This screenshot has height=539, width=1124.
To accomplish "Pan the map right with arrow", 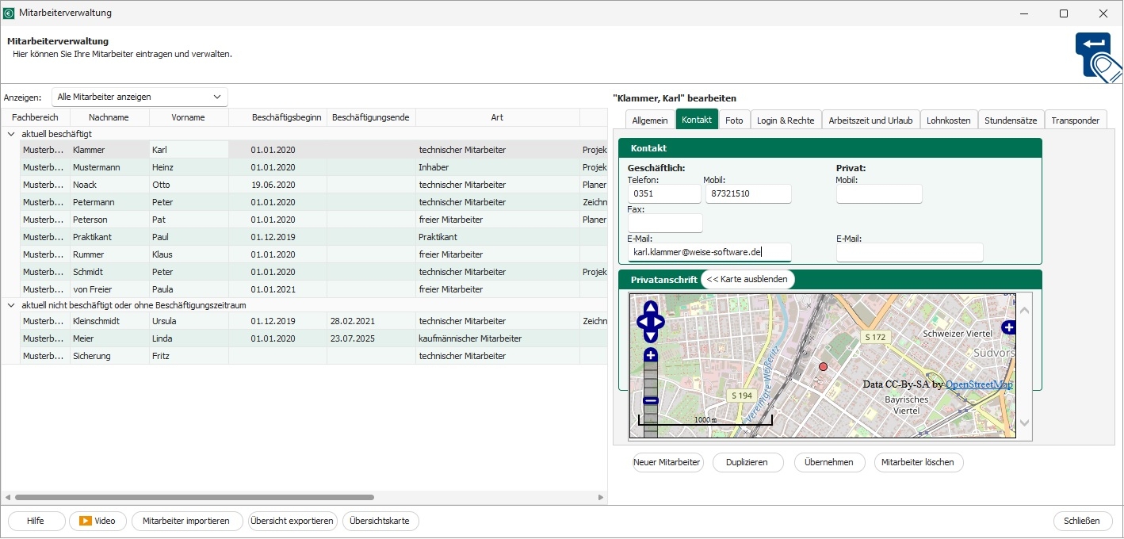I will pos(659,322).
